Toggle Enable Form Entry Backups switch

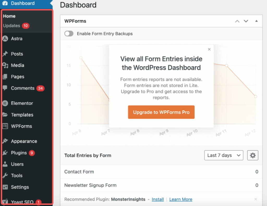[x=69, y=34]
